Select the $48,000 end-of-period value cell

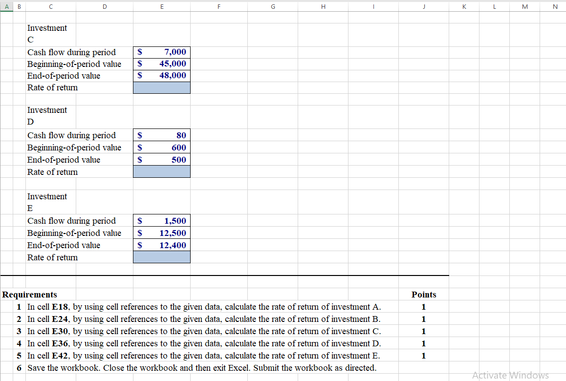click(161, 76)
